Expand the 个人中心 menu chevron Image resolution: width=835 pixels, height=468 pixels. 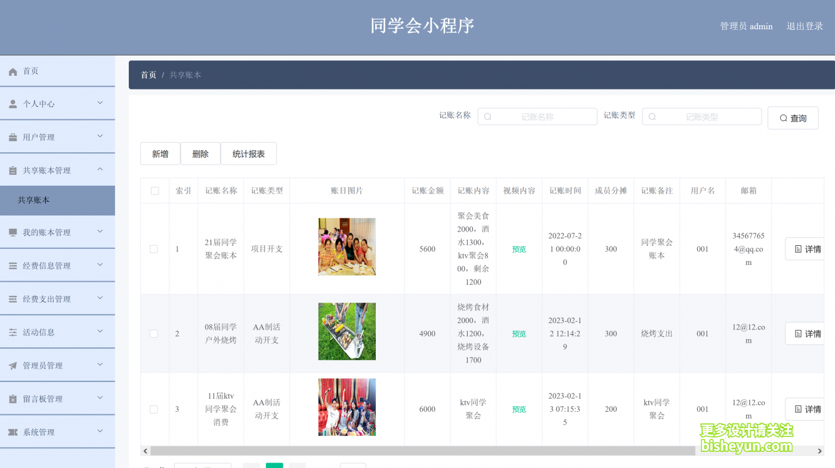click(100, 103)
